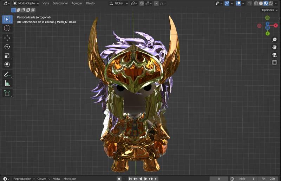Toggle timeline preview range clock icon
Screen dimensions: 281x181
(x=232, y=179)
